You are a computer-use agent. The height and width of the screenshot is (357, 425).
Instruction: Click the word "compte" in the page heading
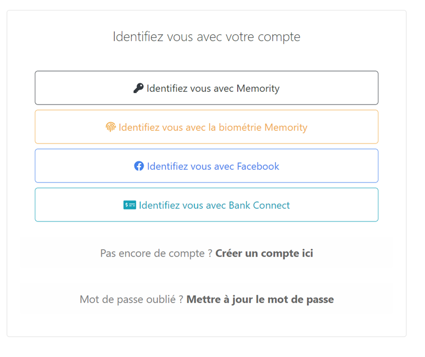pyautogui.click(x=279, y=37)
